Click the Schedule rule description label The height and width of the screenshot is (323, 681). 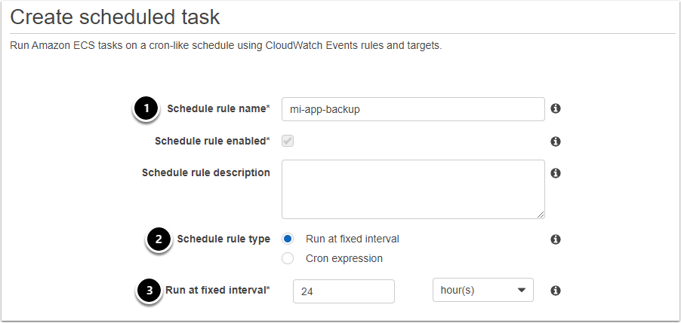[x=205, y=172]
